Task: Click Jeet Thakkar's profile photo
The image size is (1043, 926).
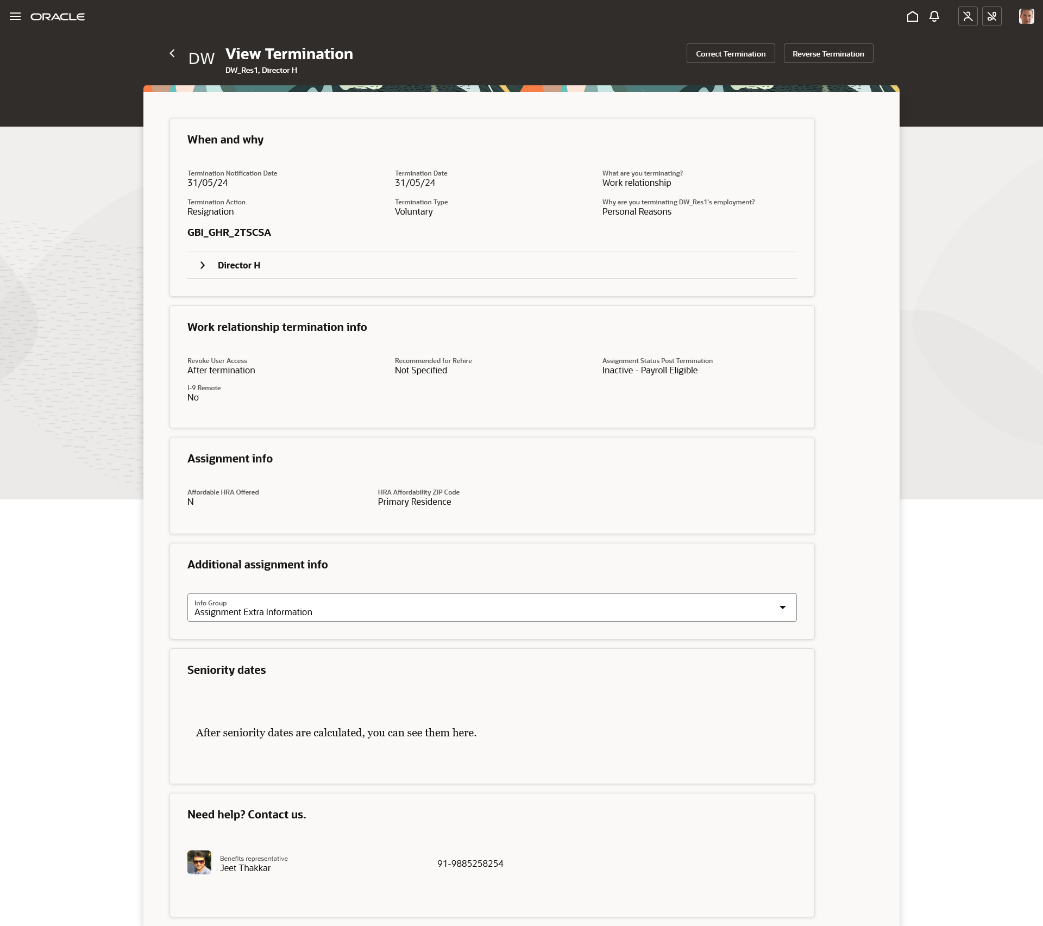Action: pos(199,862)
